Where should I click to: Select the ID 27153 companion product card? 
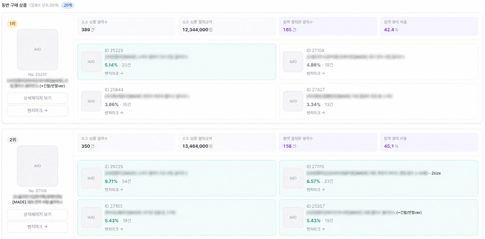[x=177, y=217]
